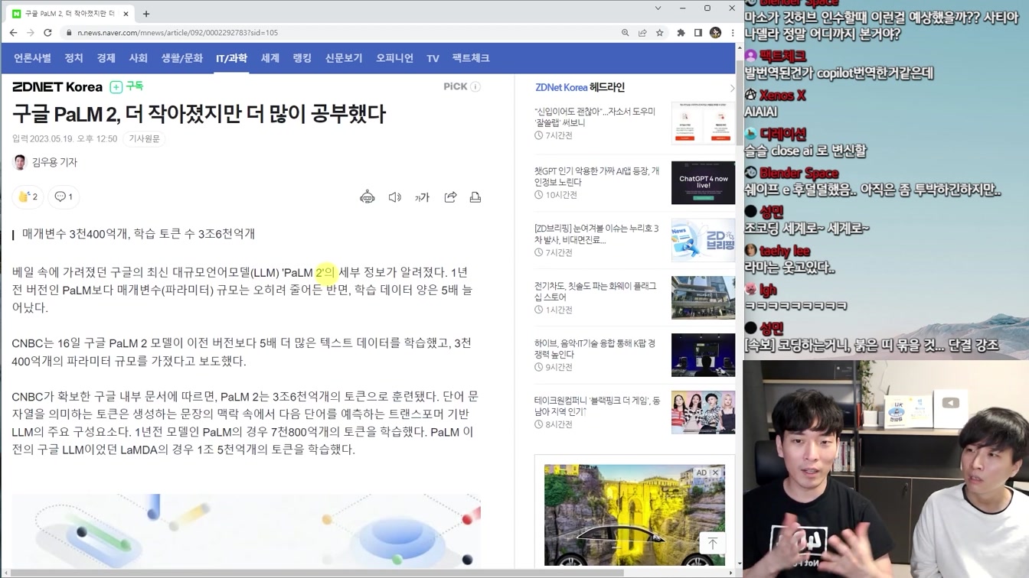Open the 기사원문 original article link
Image resolution: width=1029 pixels, height=578 pixels.
[145, 138]
